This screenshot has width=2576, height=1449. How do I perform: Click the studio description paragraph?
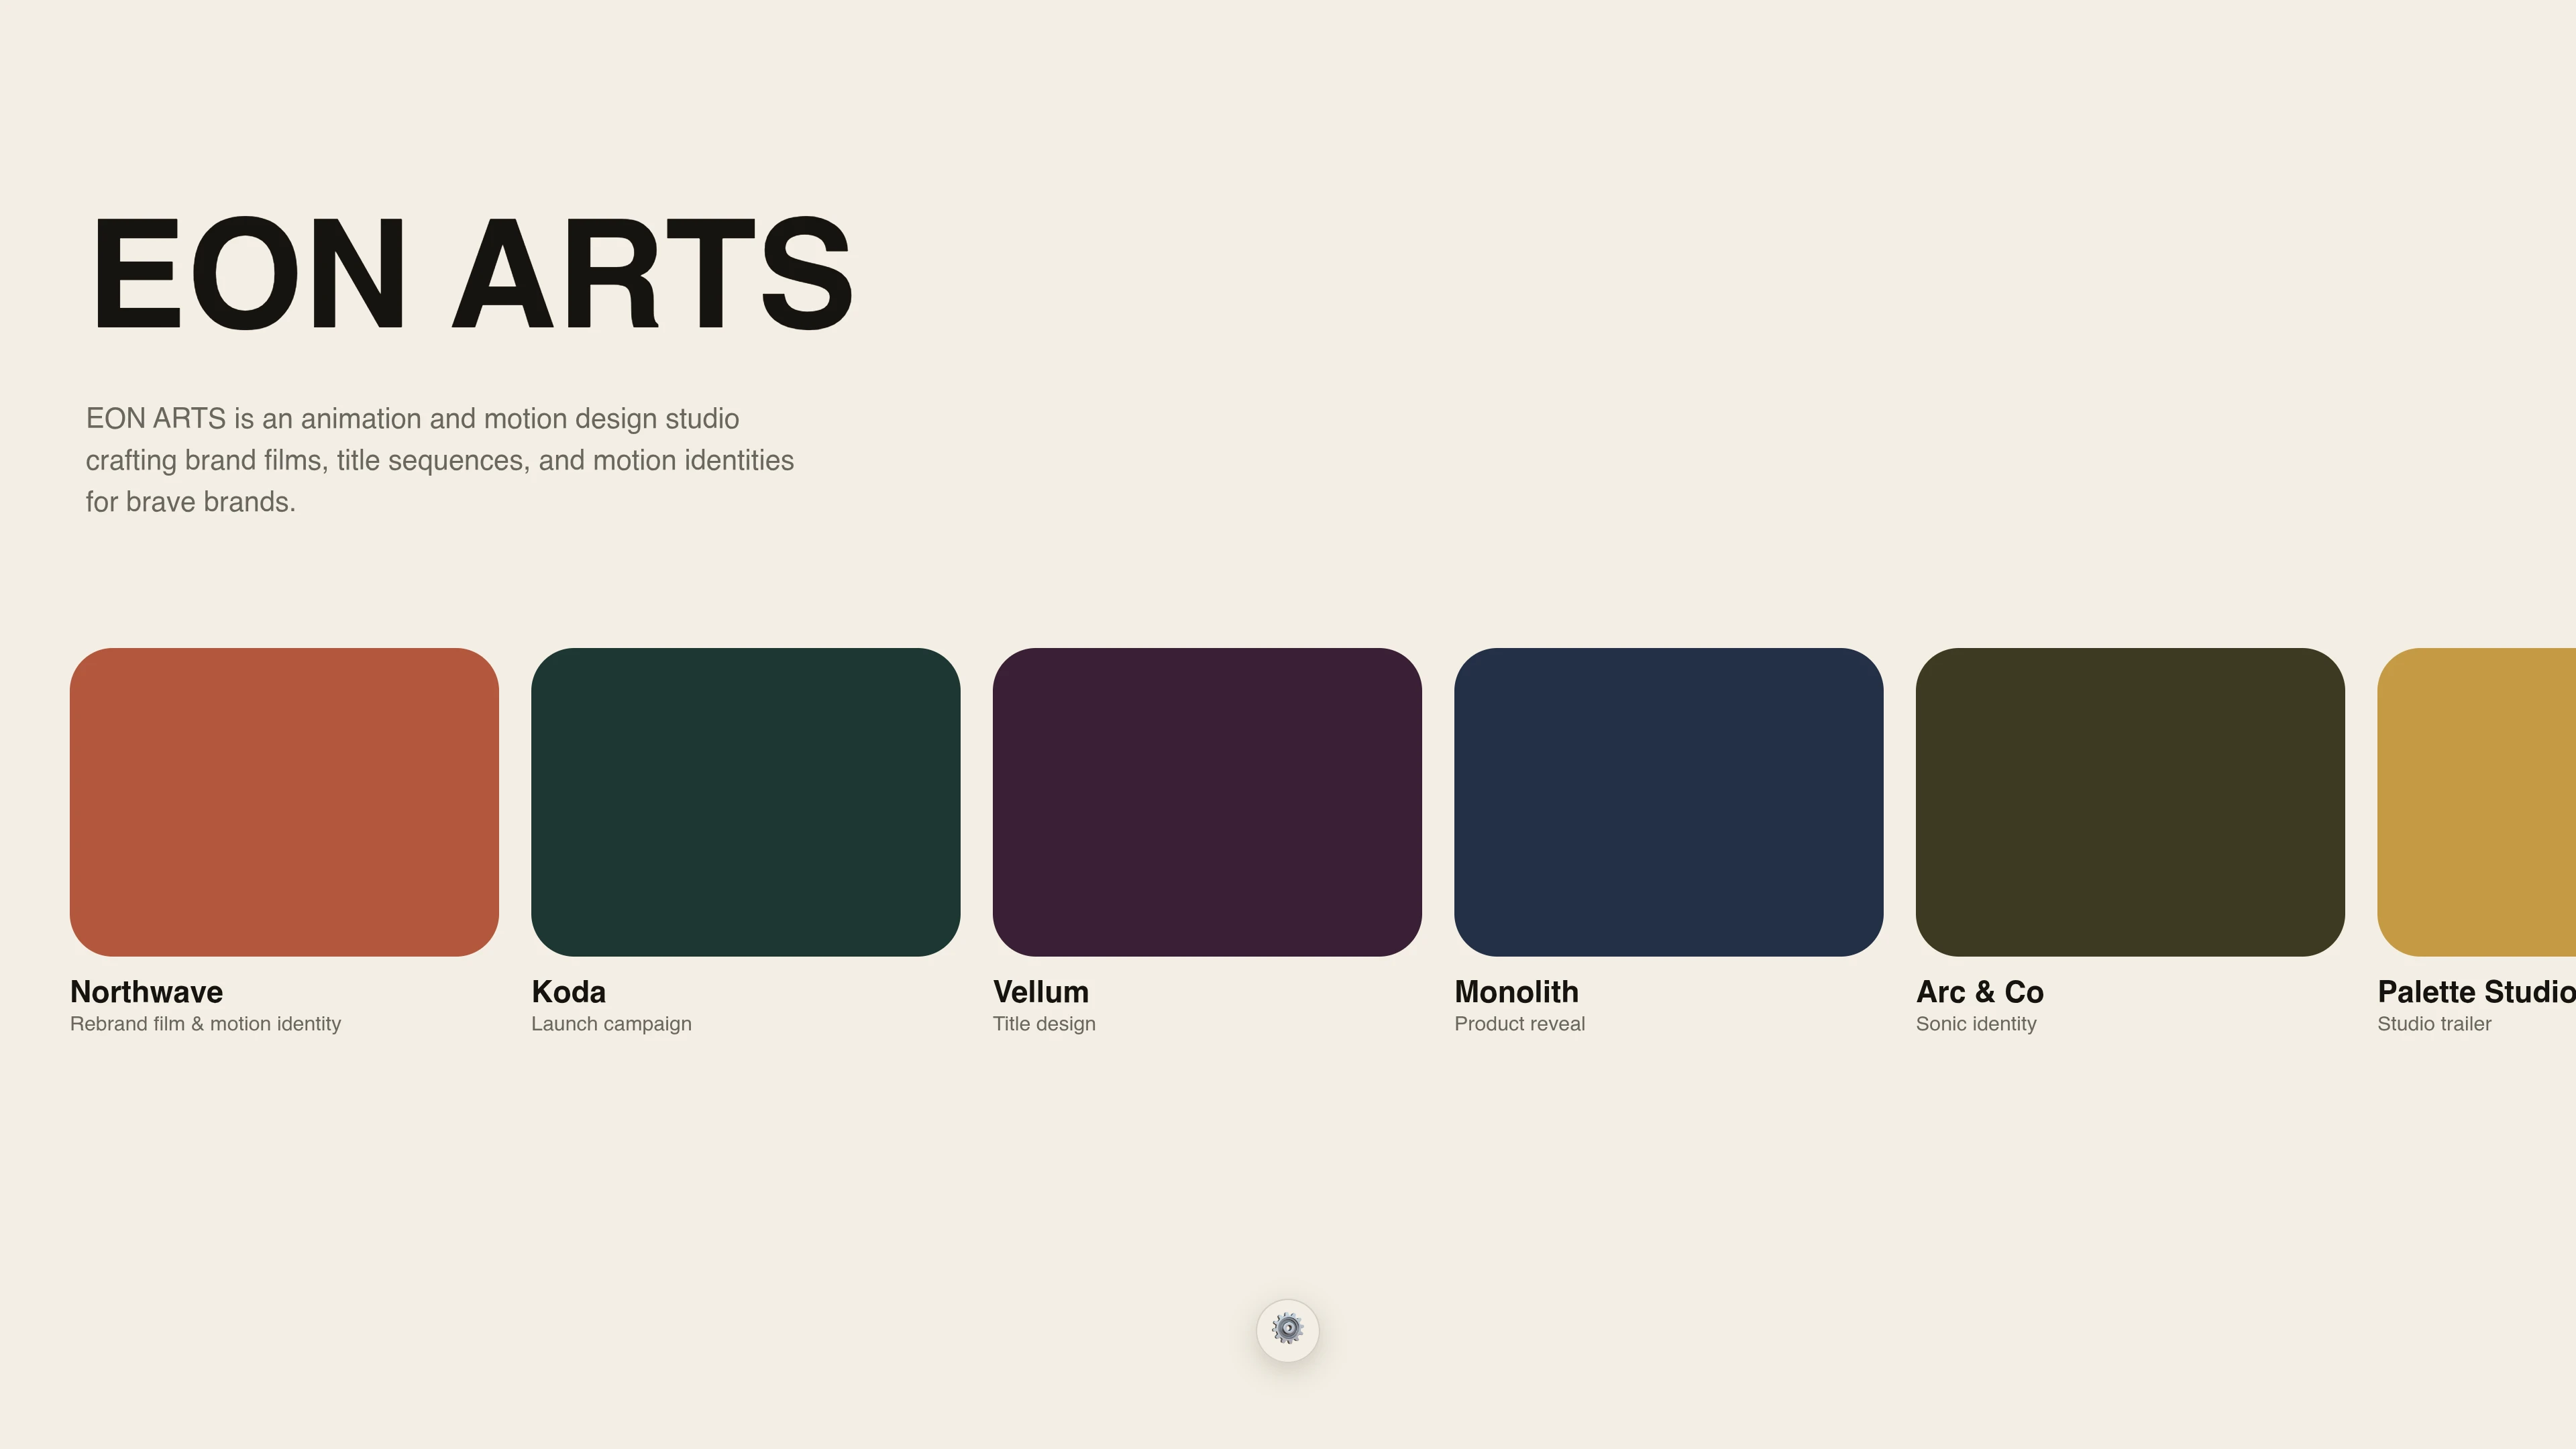pos(440,460)
